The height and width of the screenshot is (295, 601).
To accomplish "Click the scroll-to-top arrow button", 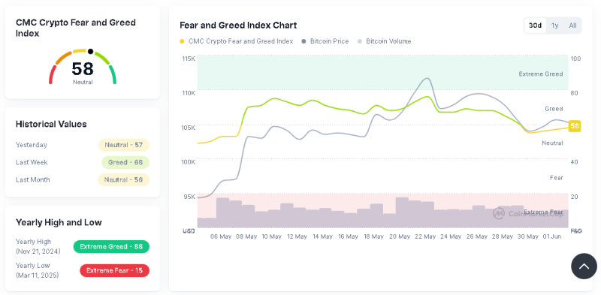I will point(584,266).
